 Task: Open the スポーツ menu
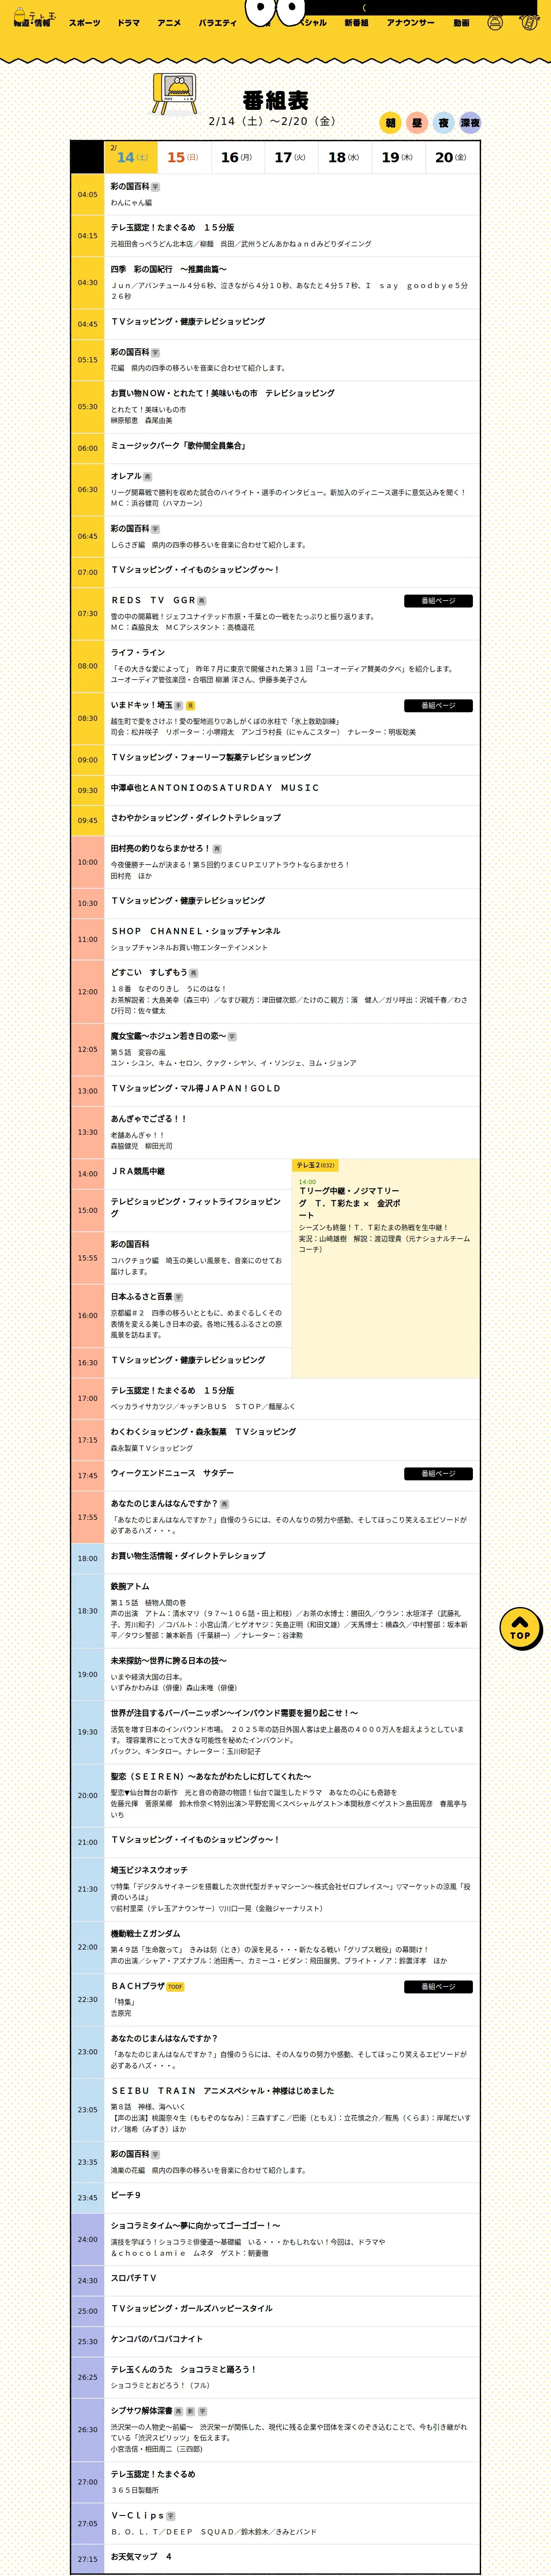pos(85,23)
